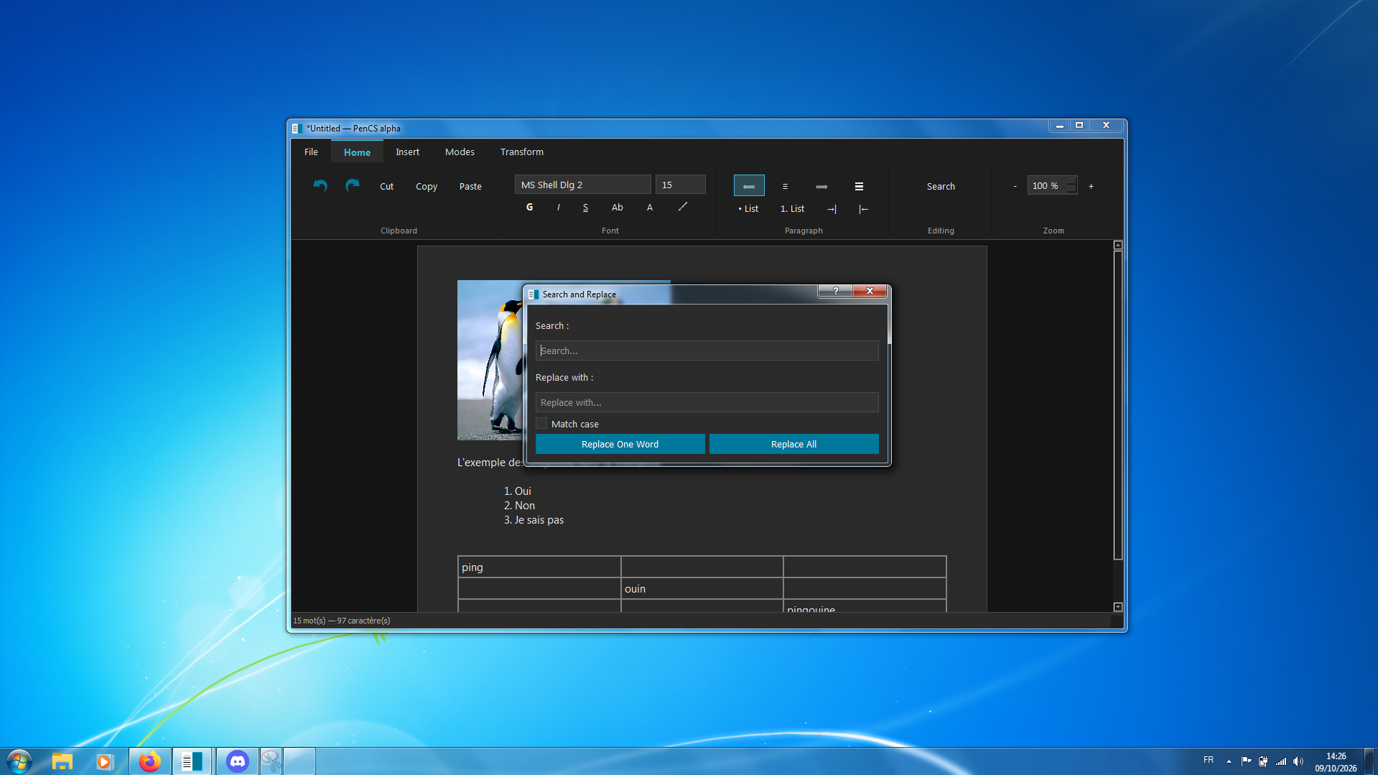The height and width of the screenshot is (775, 1378).
Task: Align text right in Paragraph group
Action: click(x=821, y=186)
